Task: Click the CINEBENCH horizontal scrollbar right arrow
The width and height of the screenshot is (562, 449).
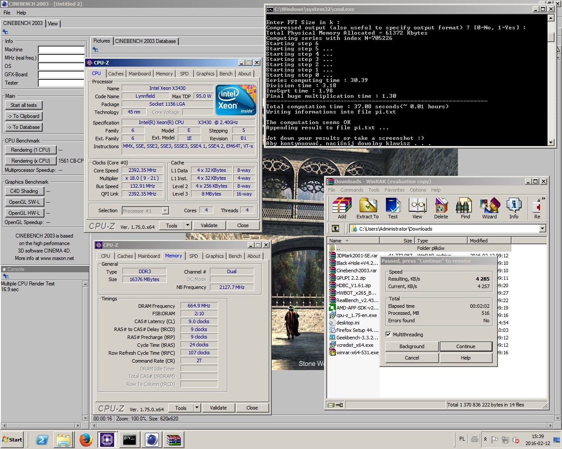Action: coord(551,425)
